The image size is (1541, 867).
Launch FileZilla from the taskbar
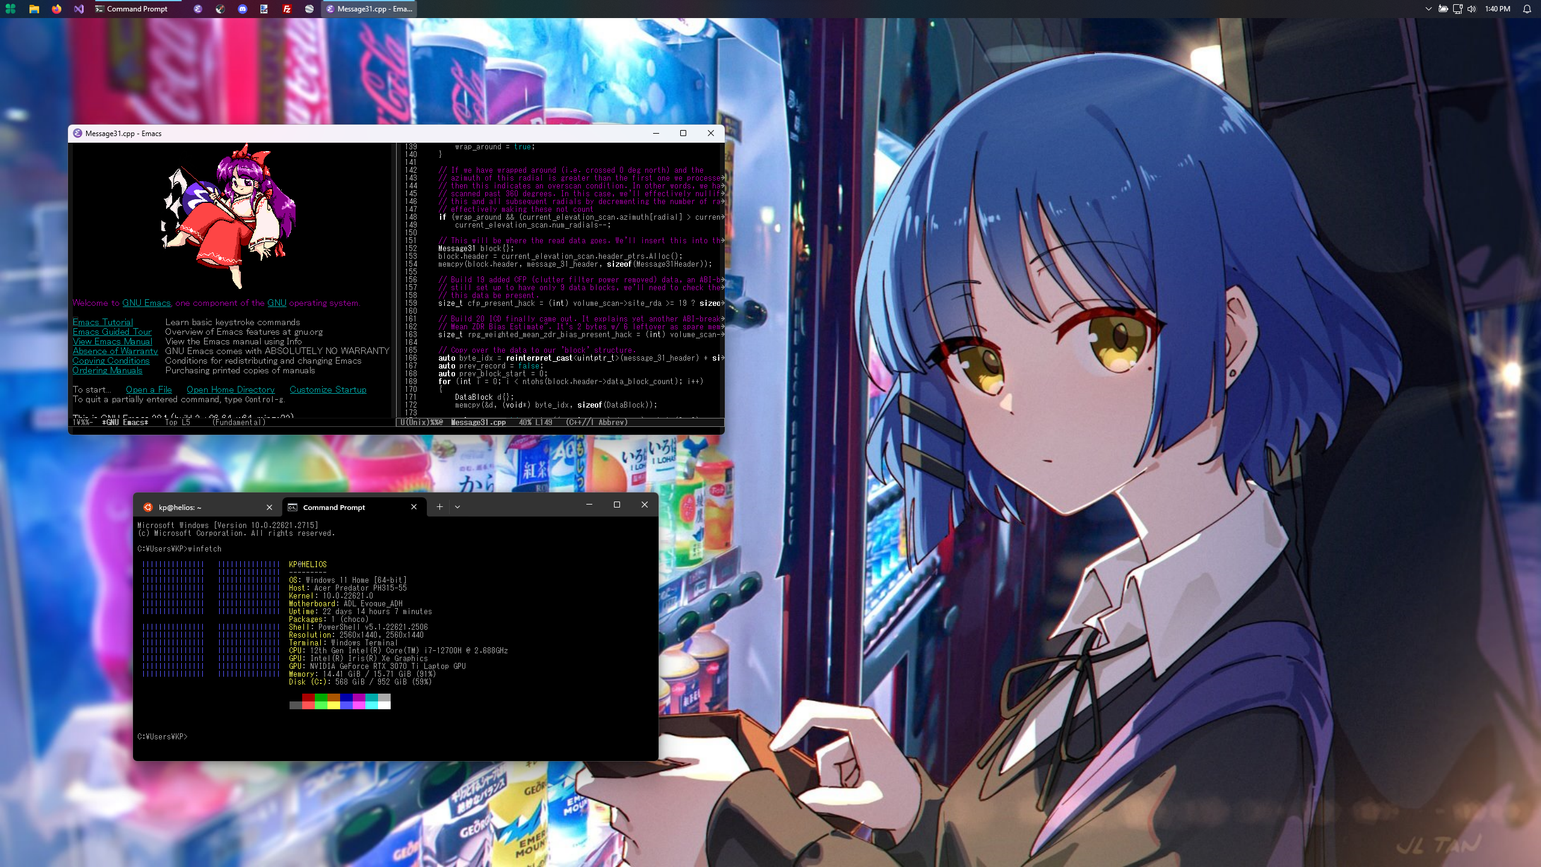click(287, 9)
